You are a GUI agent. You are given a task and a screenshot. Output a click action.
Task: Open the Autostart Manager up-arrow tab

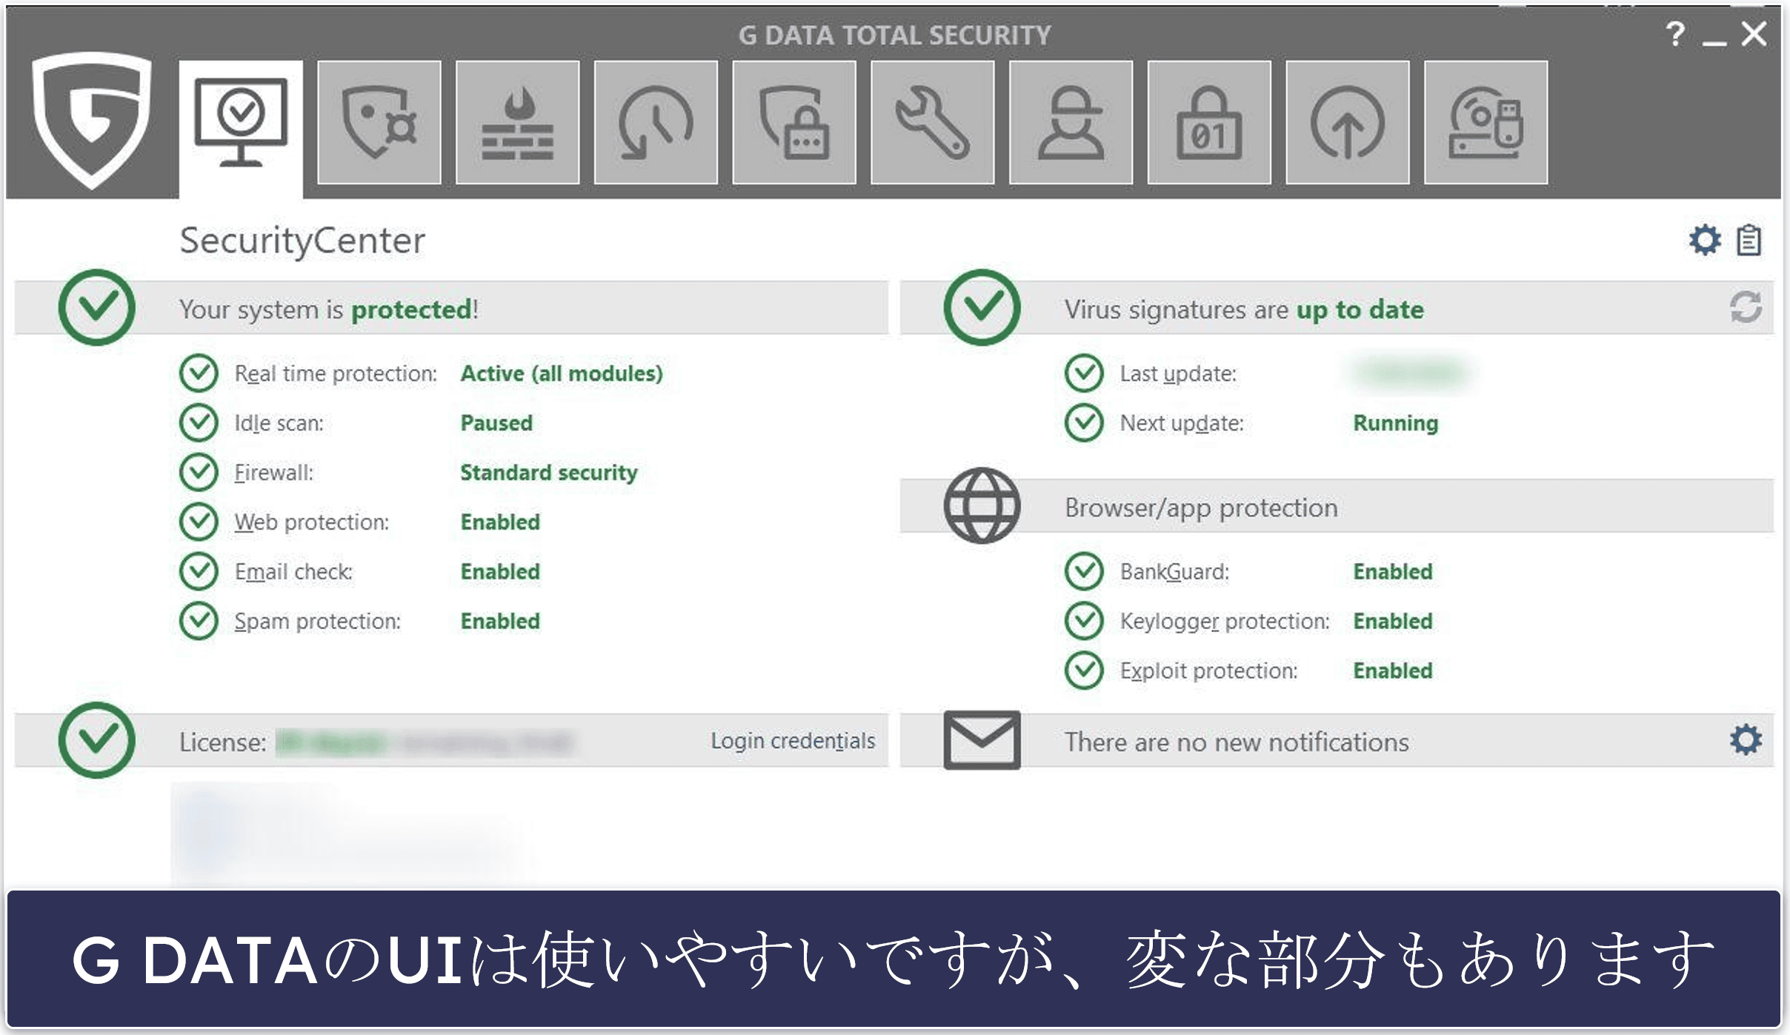[1348, 122]
